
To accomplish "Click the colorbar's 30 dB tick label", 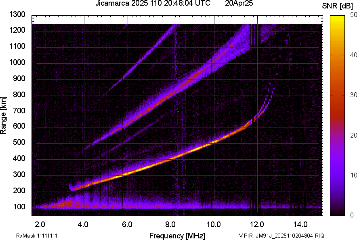I will (x=354, y=95).
